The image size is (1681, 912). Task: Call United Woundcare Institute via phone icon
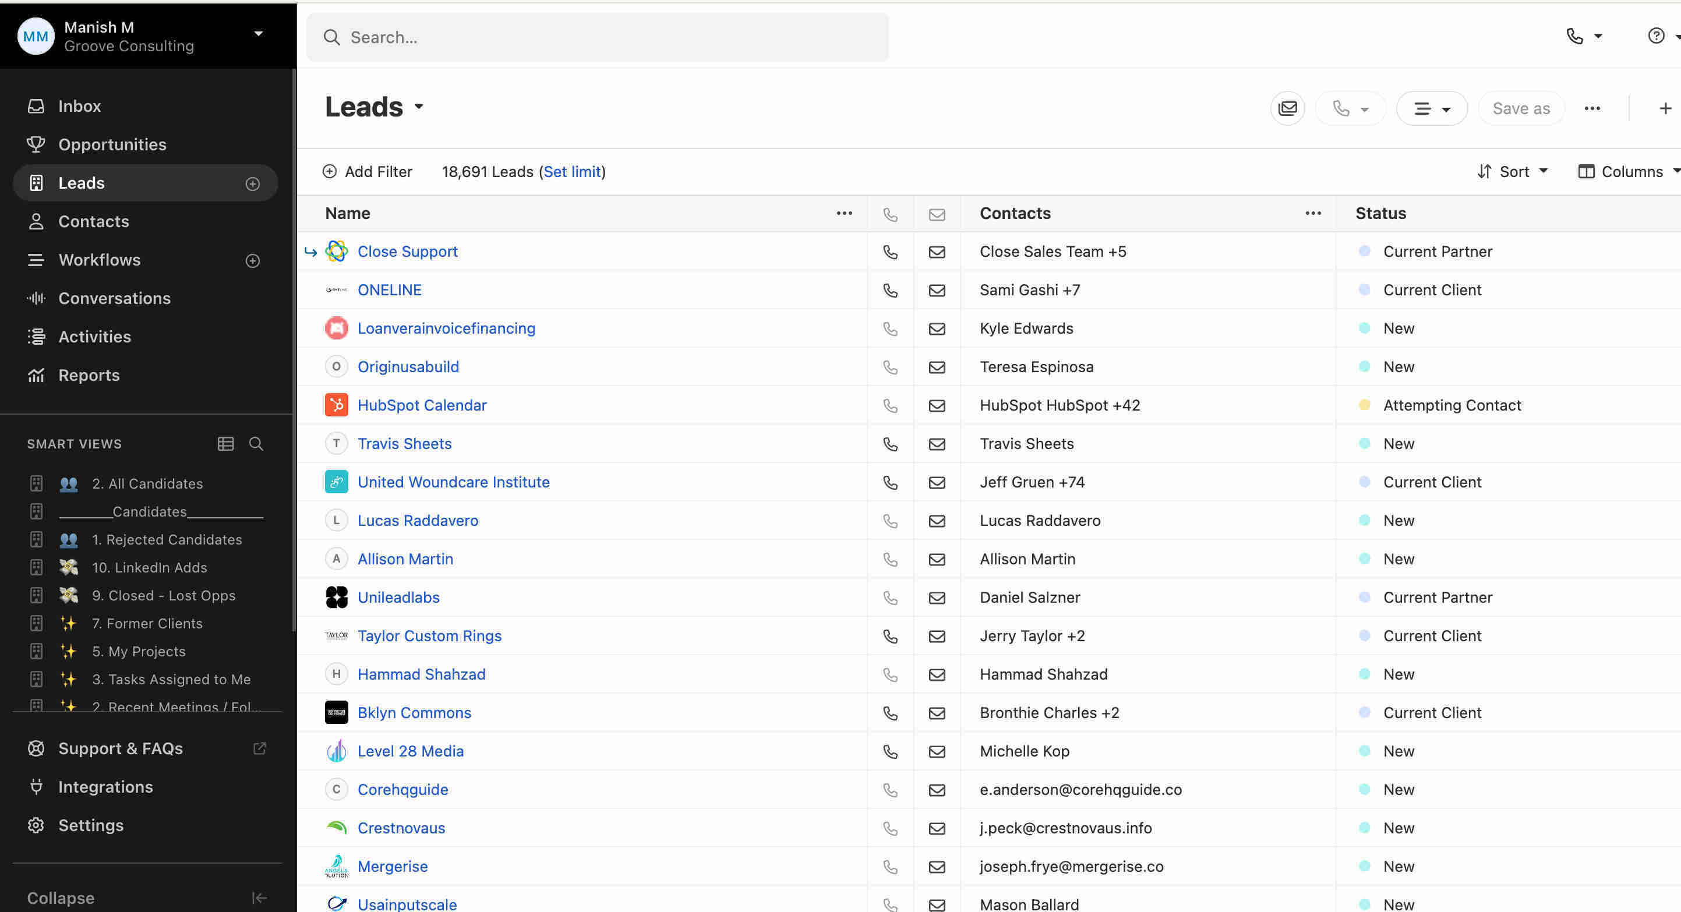(890, 483)
